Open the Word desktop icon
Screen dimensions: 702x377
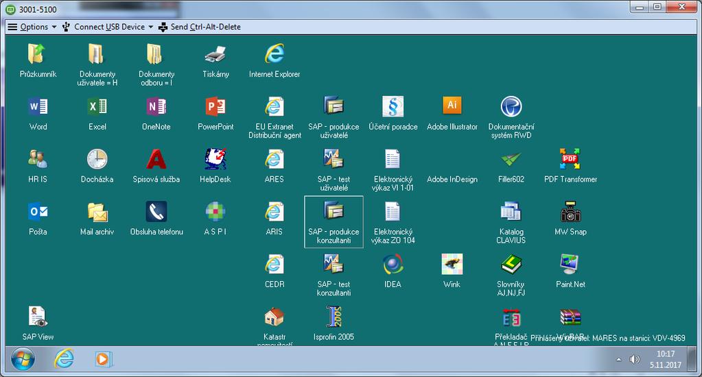pyautogui.click(x=38, y=106)
